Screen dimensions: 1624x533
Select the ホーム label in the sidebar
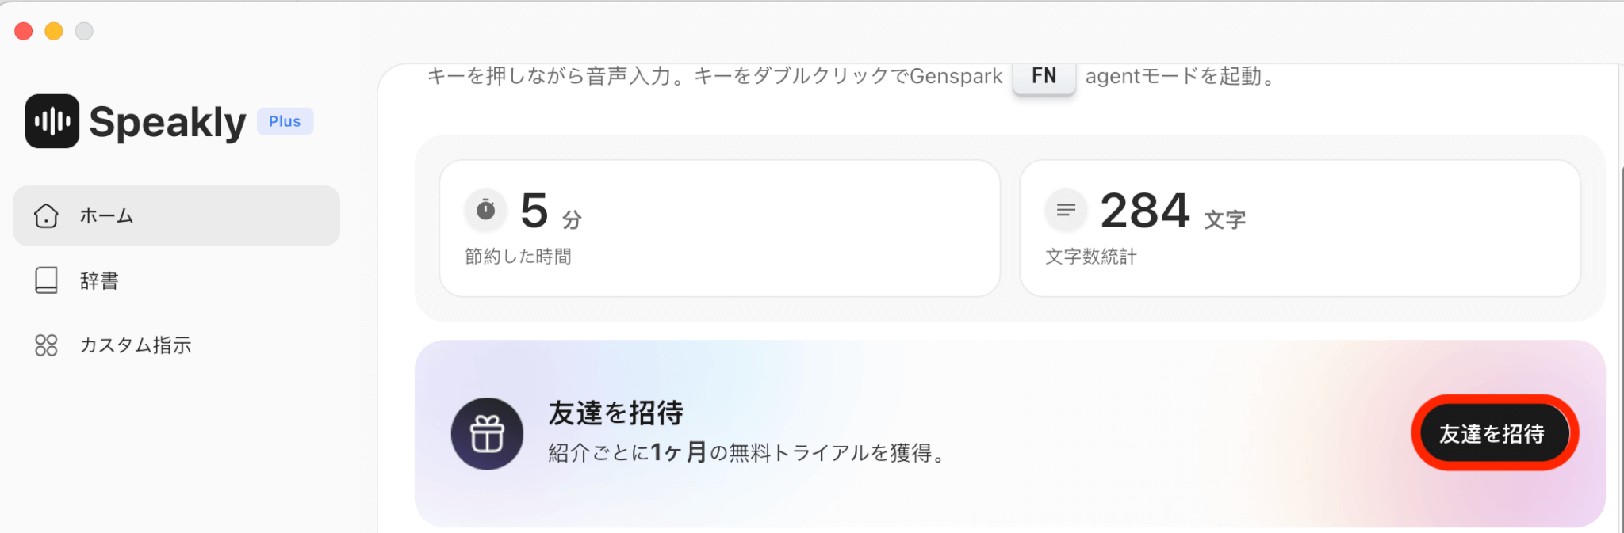[x=106, y=215]
